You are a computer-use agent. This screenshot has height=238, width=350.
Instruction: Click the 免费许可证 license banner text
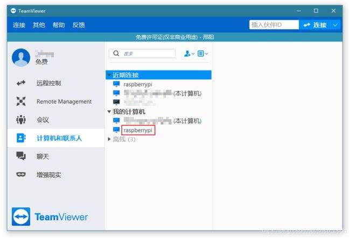(174, 37)
